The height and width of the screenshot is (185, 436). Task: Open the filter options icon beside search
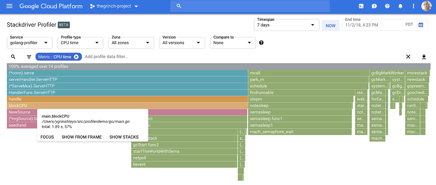[29, 57]
